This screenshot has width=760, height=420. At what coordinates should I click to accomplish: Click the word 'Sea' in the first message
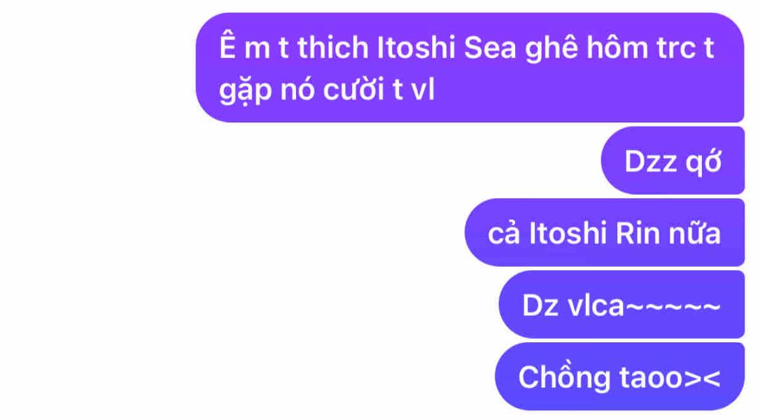coord(490,48)
